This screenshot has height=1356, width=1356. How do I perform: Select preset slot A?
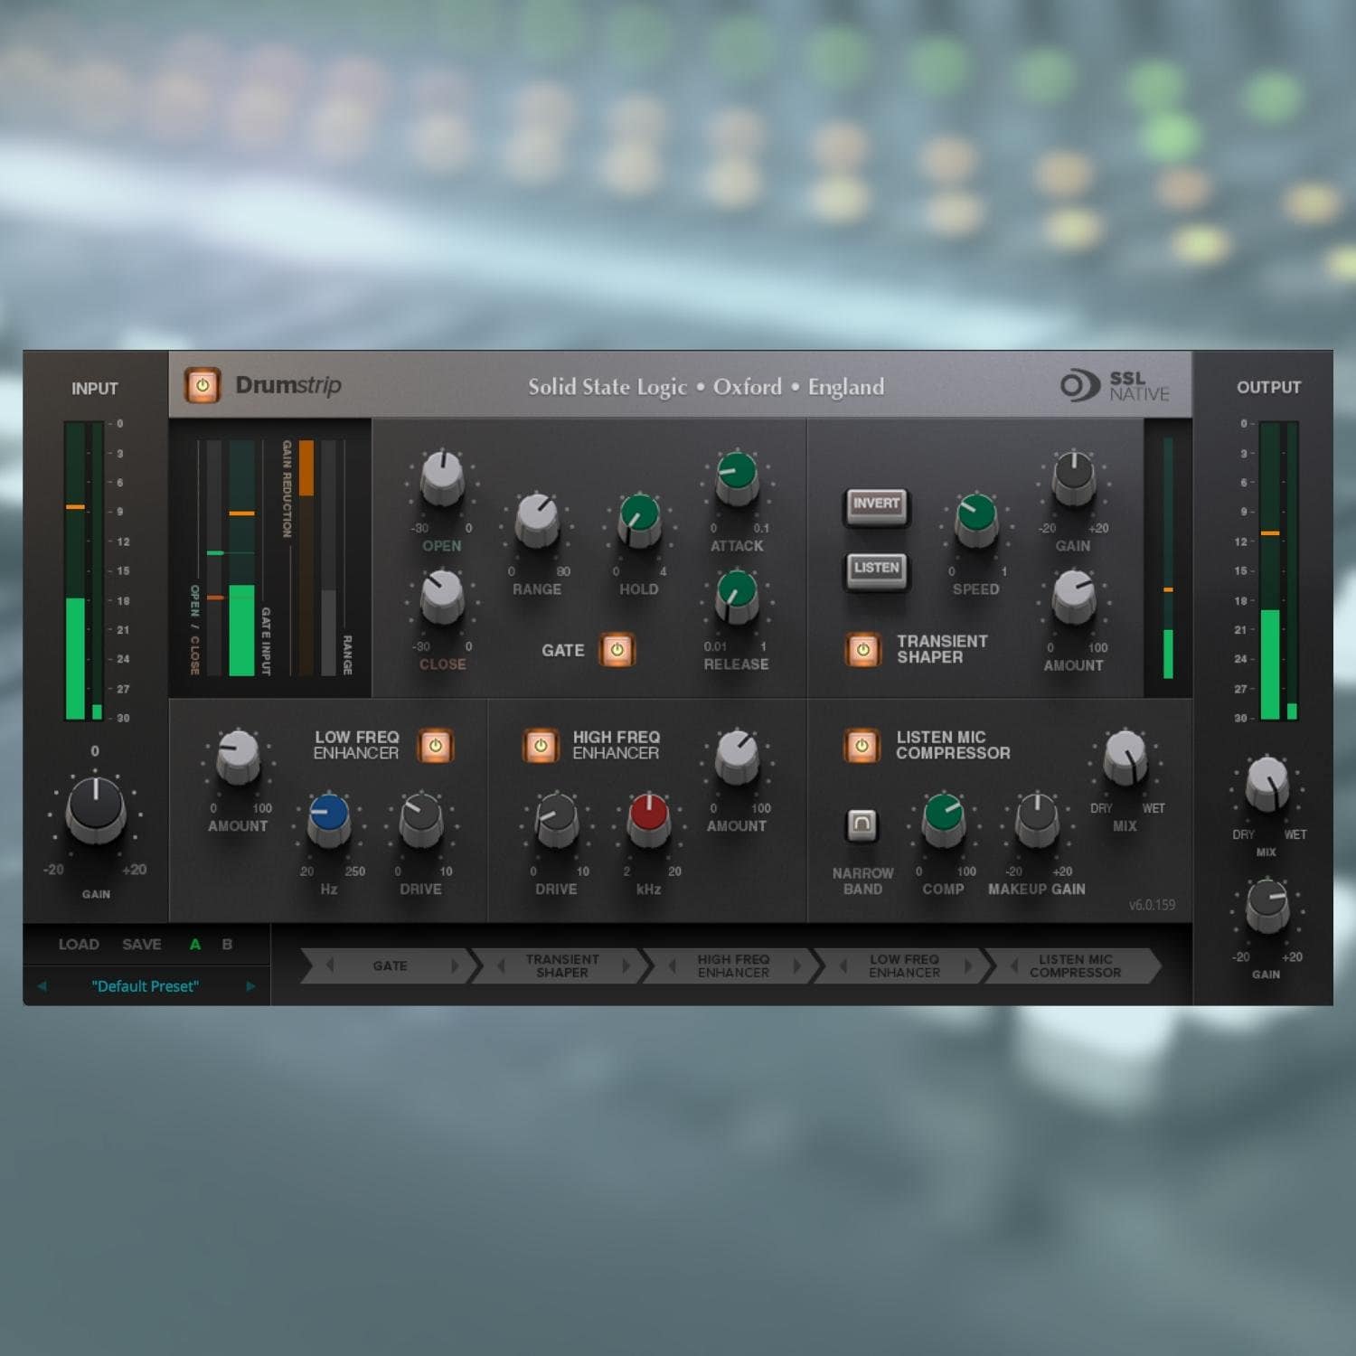(x=195, y=944)
